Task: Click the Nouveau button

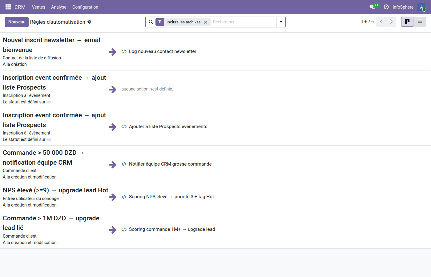Action: pyautogui.click(x=17, y=22)
